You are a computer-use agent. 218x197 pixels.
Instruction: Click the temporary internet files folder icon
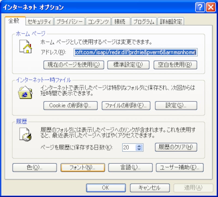pyautogui.click(x=25, y=92)
